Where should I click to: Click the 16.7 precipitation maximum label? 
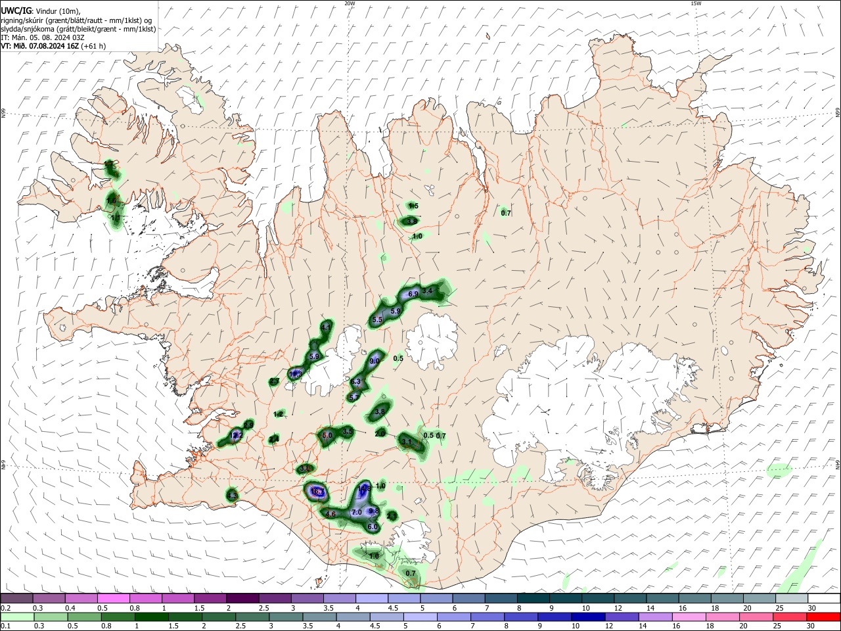click(317, 492)
